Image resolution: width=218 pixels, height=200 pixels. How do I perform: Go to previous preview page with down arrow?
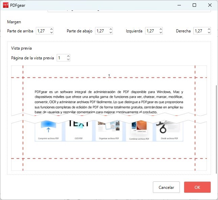pyautogui.click(x=68, y=59)
